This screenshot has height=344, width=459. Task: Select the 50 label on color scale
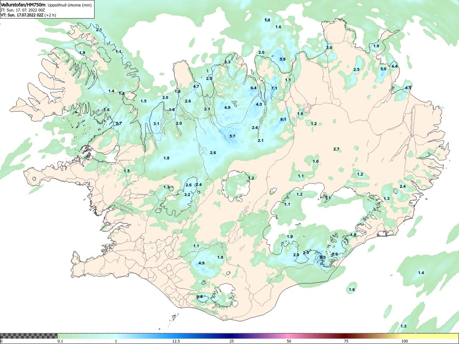tap(289, 341)
